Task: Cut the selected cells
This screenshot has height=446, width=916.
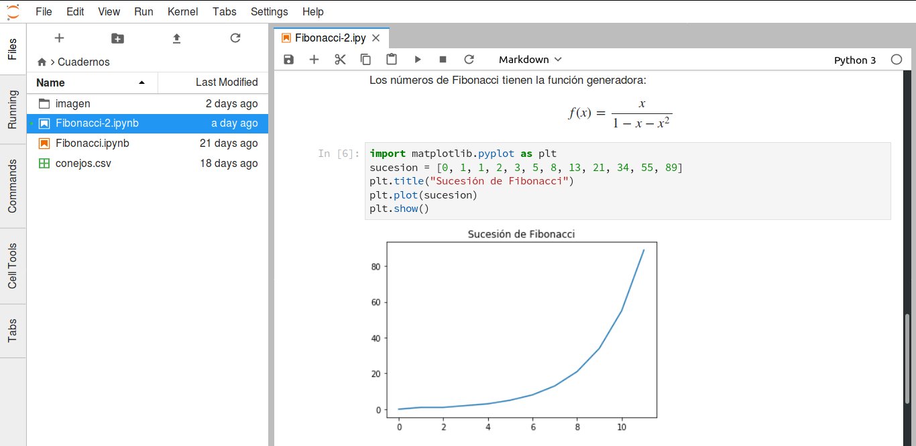Action: (339, 59)
